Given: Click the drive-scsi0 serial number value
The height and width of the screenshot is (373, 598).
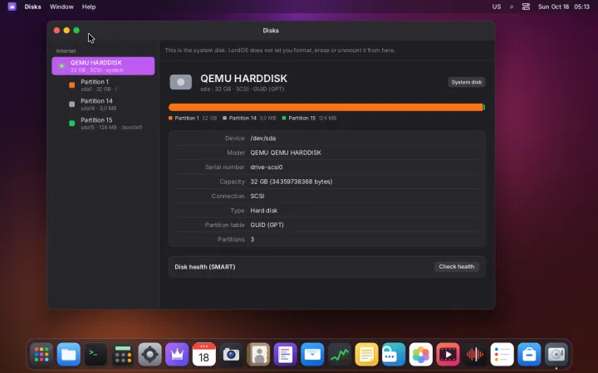Looking at the screenshot, I should [x=267, y=167].
